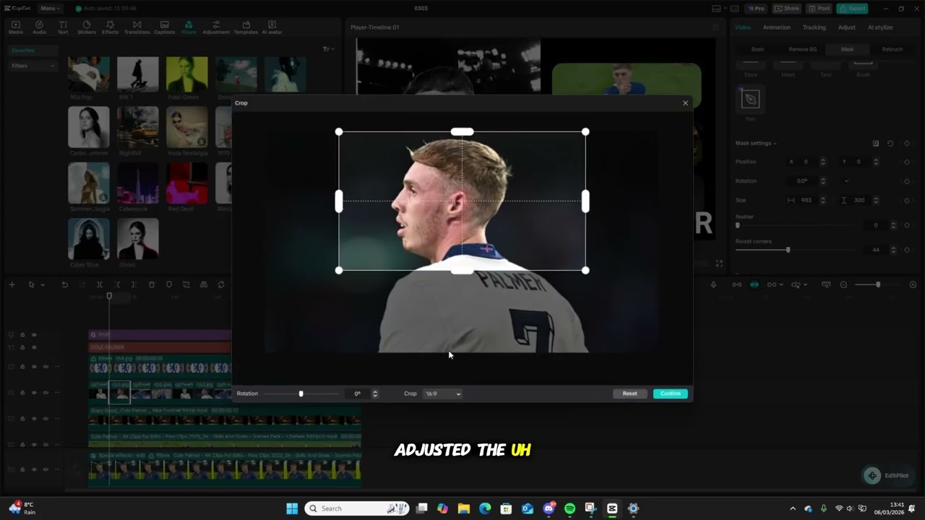Click the timeline marker shield icon
Viewport: 925px width, 520px height.
pos(169,285)
